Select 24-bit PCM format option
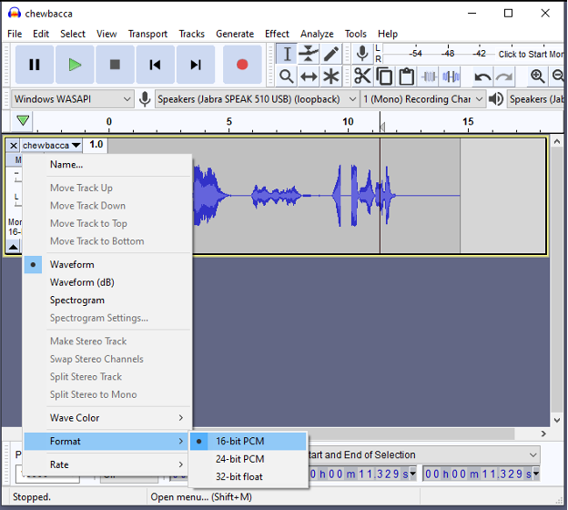The width and height of the screenshot is (568, 510). point(239,459)
